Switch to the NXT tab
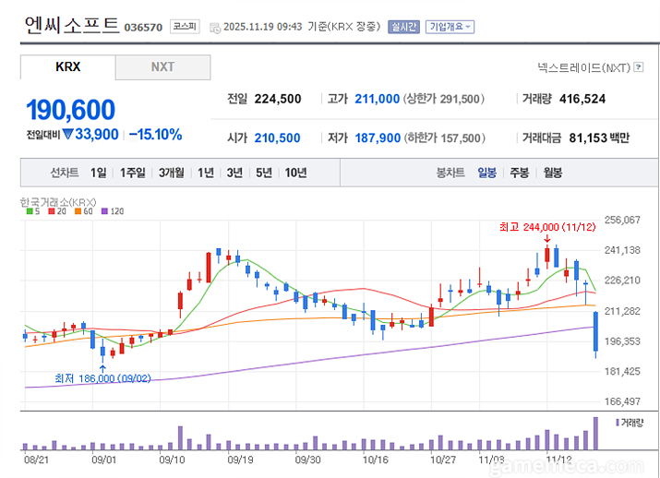This screenshot has height=478, width=660. click(x=162, y=67)
